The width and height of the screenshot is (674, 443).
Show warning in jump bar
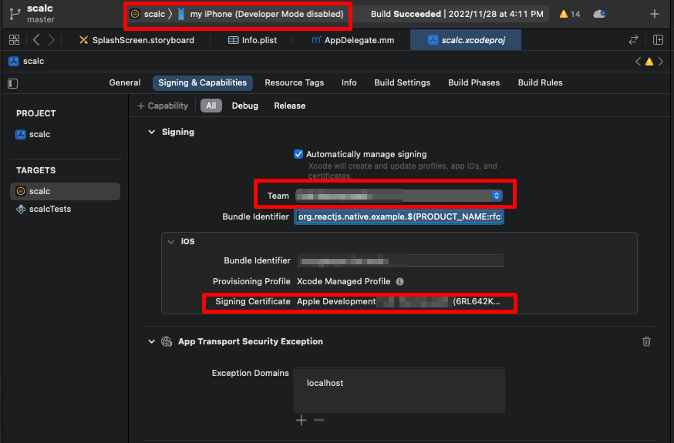point(649,62)
